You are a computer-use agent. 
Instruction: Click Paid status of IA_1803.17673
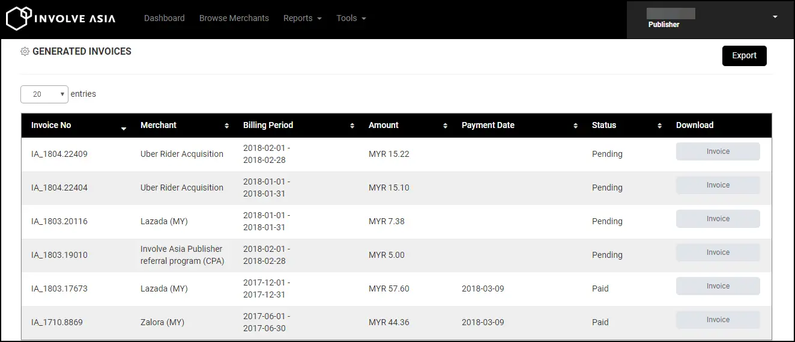(600, 289)
